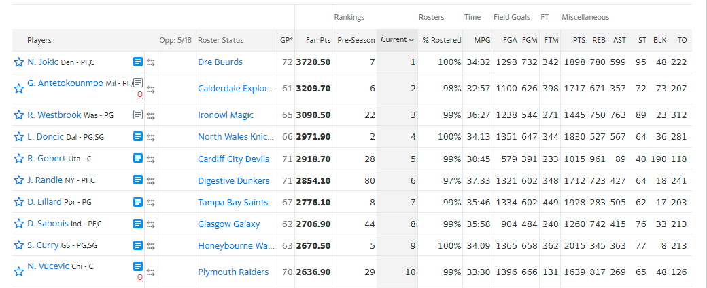The height and width of the screenshot is (288, 707).
Task: Open S. Curry player page
Action: pyautogui.click(x=43, y=245)
